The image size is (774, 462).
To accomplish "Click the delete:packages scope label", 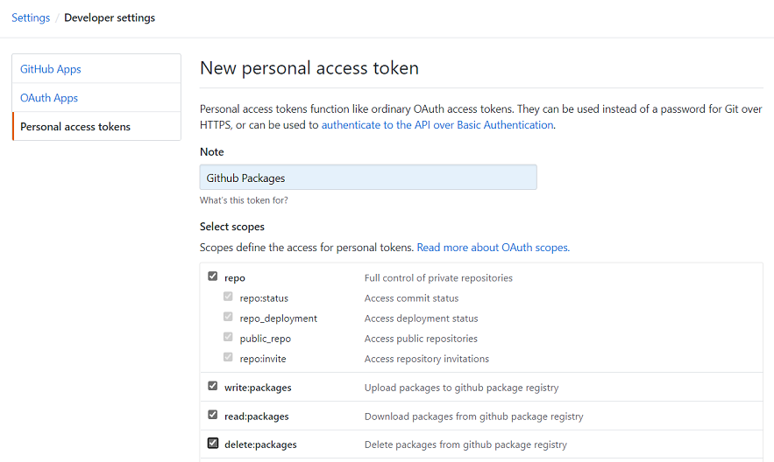I will (260, 444).
